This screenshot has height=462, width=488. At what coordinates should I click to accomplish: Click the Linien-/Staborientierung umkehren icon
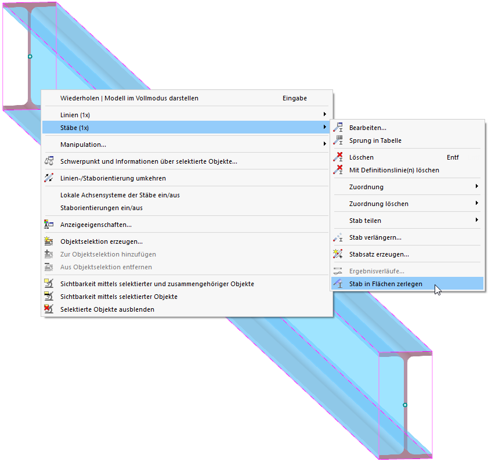49,178
